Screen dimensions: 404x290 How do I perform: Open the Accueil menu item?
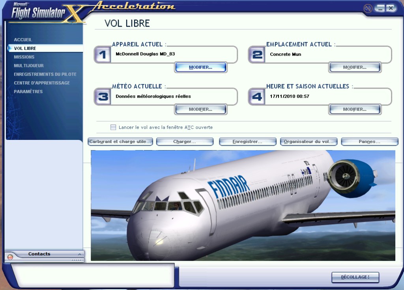tap(23, 40)
